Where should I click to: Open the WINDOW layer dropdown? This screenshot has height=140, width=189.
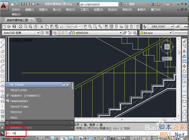click(121, 33)
